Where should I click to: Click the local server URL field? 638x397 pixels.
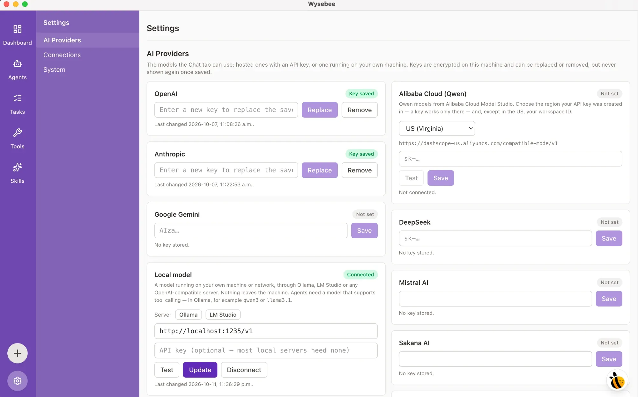point(266,331)
